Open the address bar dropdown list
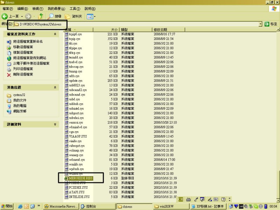The height and width of the screenshot is (210, 280). click(x=260, y=24)
